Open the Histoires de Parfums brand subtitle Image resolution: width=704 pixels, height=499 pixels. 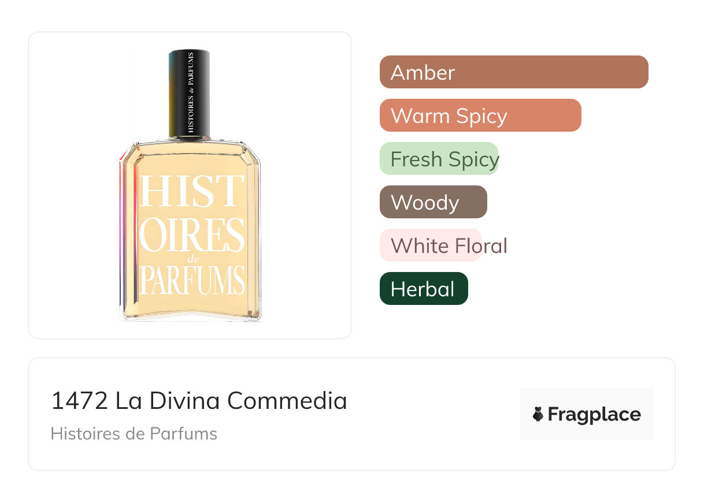click(x=134, y=434)
